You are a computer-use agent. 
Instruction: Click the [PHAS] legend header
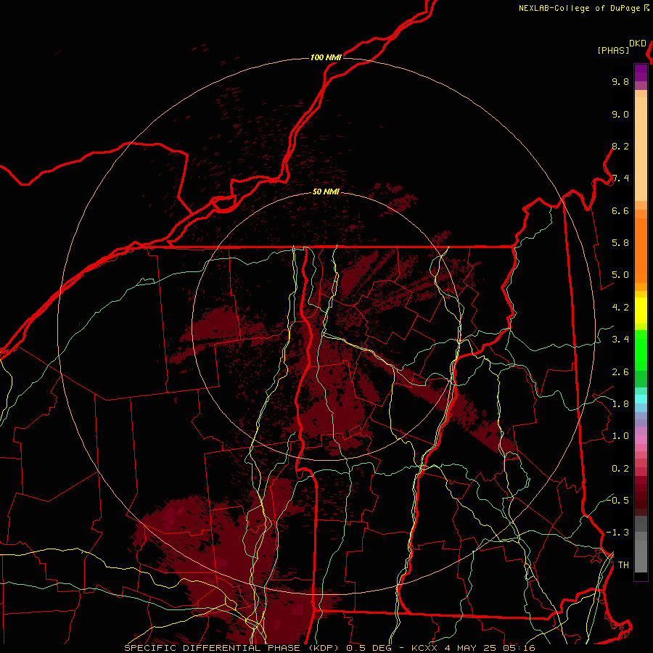pos(613,51)
